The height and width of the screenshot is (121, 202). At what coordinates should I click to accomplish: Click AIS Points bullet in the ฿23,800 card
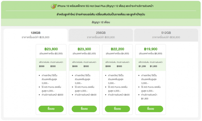pos(53,89)
